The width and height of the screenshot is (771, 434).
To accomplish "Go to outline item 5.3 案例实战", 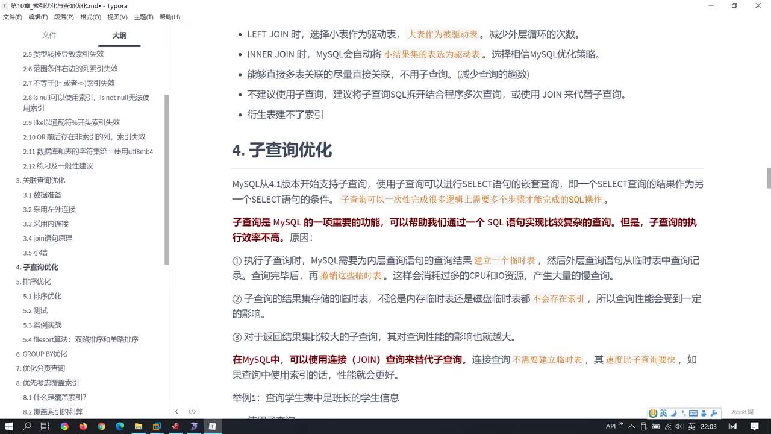I will [x=42, y=325].
